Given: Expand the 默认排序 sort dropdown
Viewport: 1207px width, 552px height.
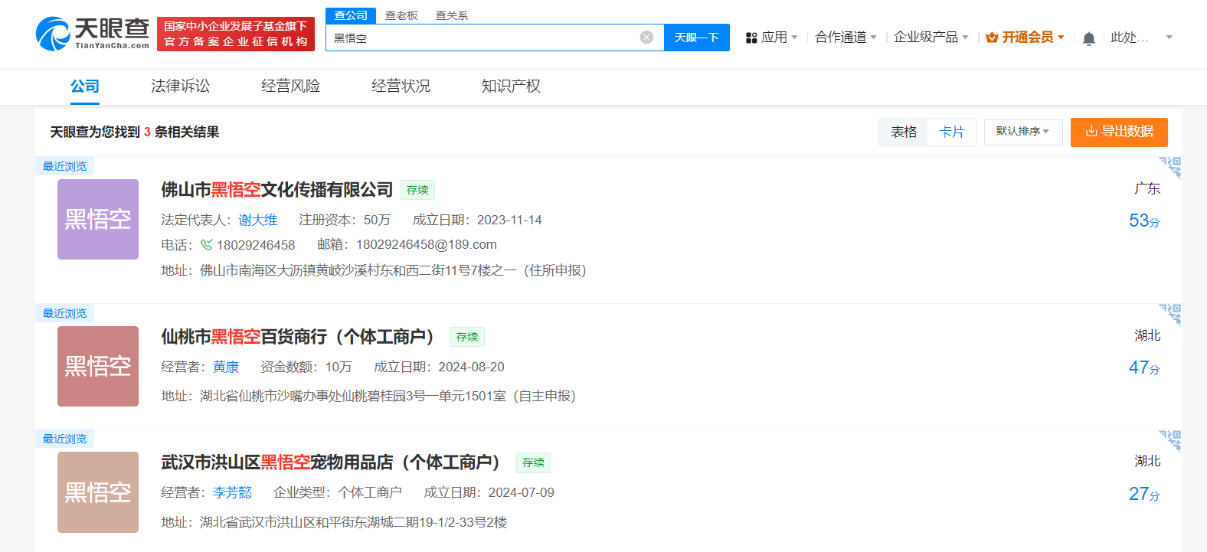Looking at the screenshot, I should [1022, 132].
